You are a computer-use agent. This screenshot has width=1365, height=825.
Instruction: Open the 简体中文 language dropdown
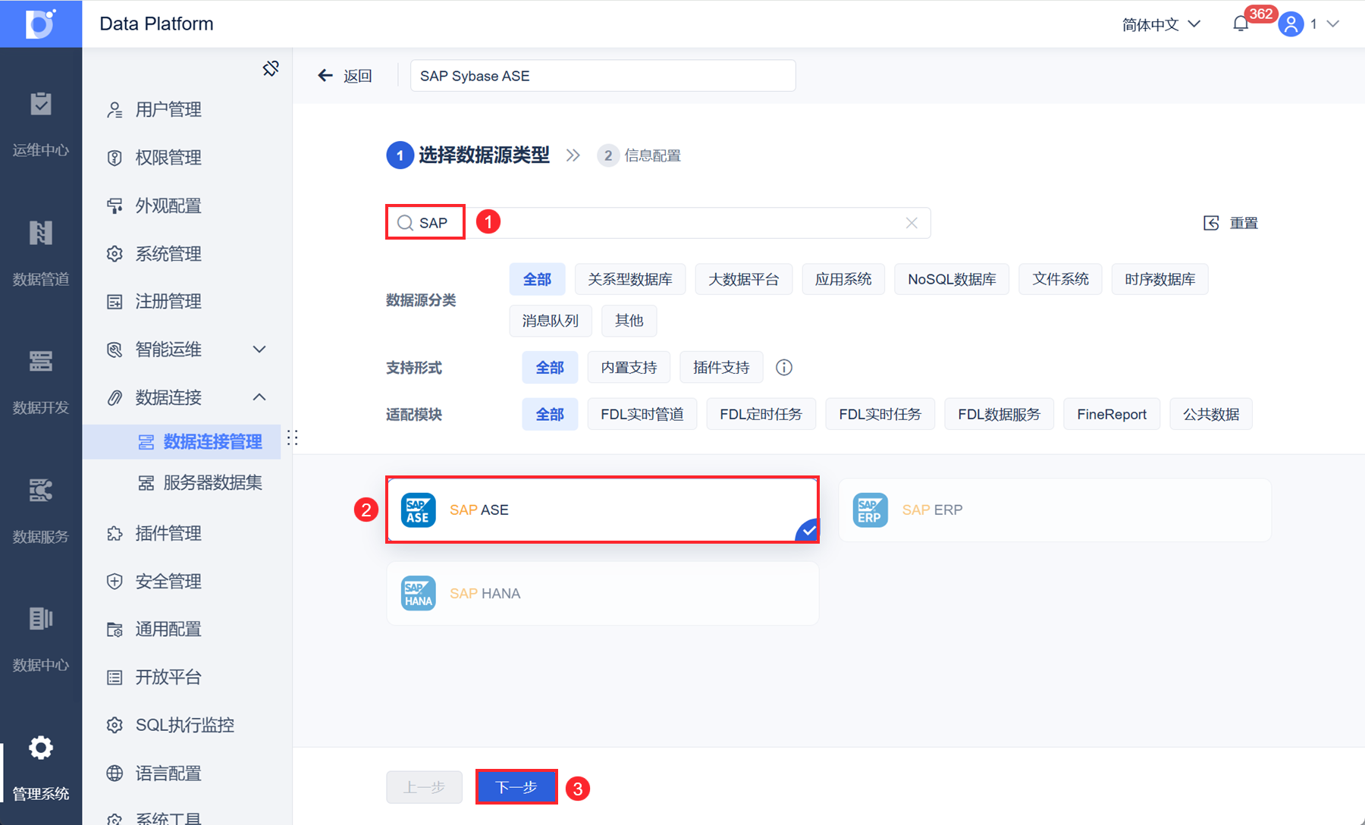point(1161,24)
